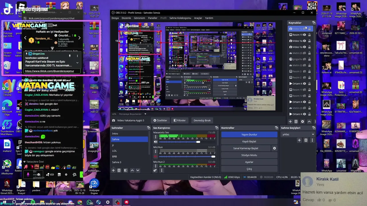Open mixer options menu beside audio gear
The width and height of the screenshot is (367, 206).
pos(161,170)
